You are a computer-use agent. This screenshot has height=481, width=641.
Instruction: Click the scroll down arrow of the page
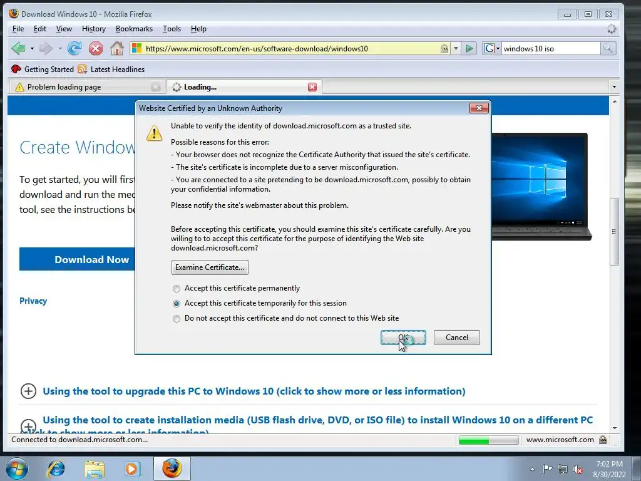[614, 428]
